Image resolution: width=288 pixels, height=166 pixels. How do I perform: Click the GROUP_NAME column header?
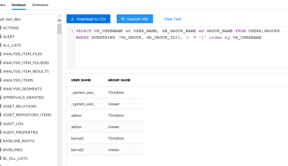119,80
